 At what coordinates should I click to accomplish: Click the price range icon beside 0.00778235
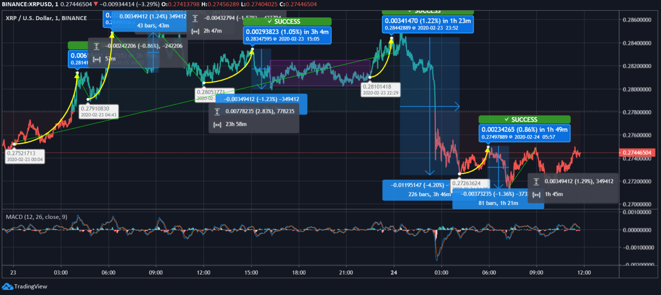[x=217, y=112]
